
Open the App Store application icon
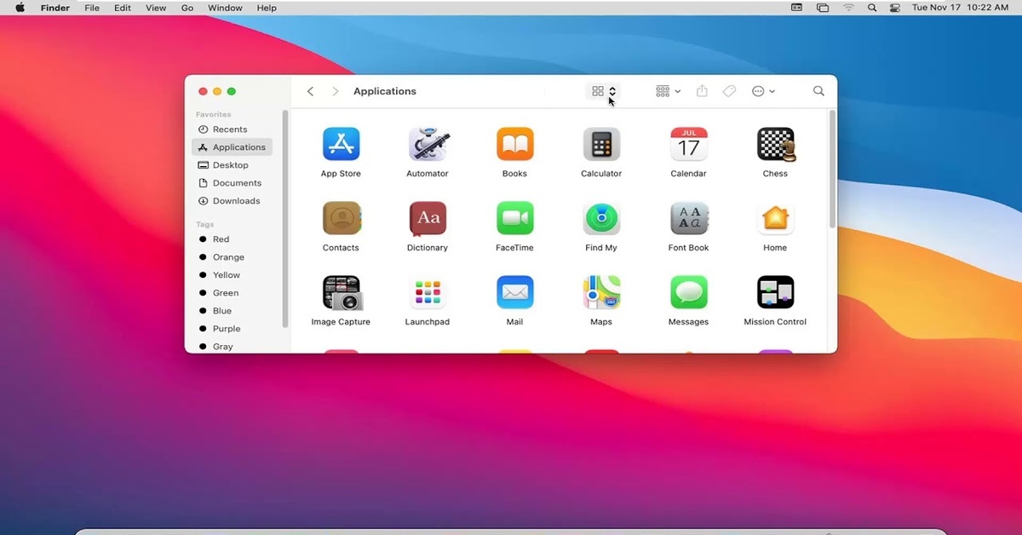[x=341, y=144]
